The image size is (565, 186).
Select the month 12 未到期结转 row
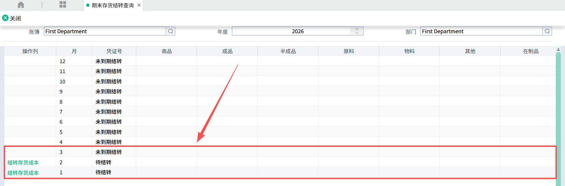pos(108,61)
